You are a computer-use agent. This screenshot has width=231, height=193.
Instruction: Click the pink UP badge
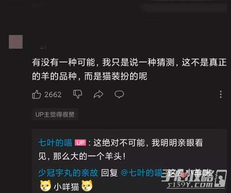[80, 143]
